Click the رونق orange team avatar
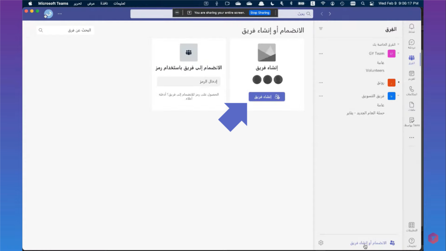The image size is (446, 251). click(x=392, y=82)
